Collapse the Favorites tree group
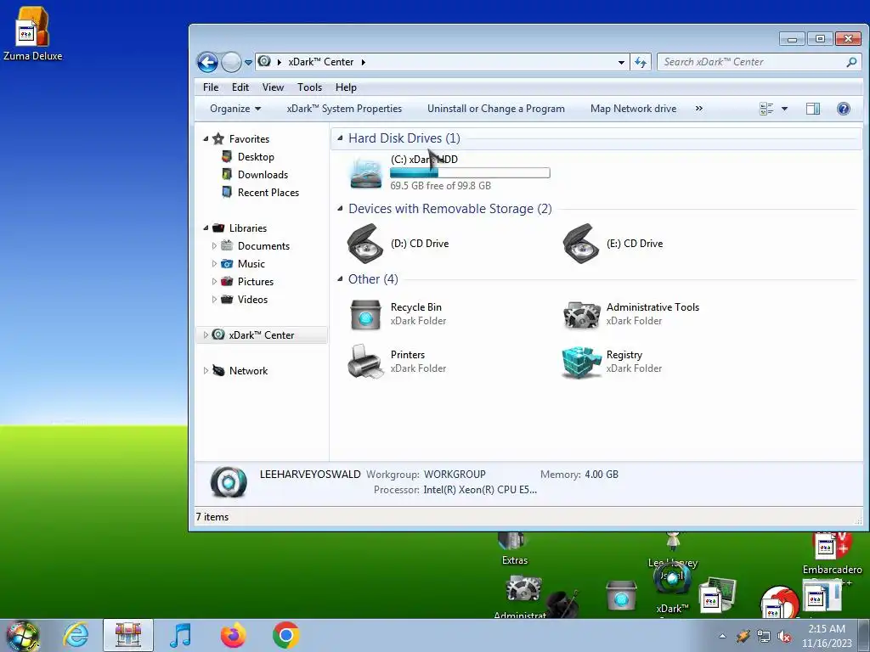The image size is (870, 652). (206, 138)
